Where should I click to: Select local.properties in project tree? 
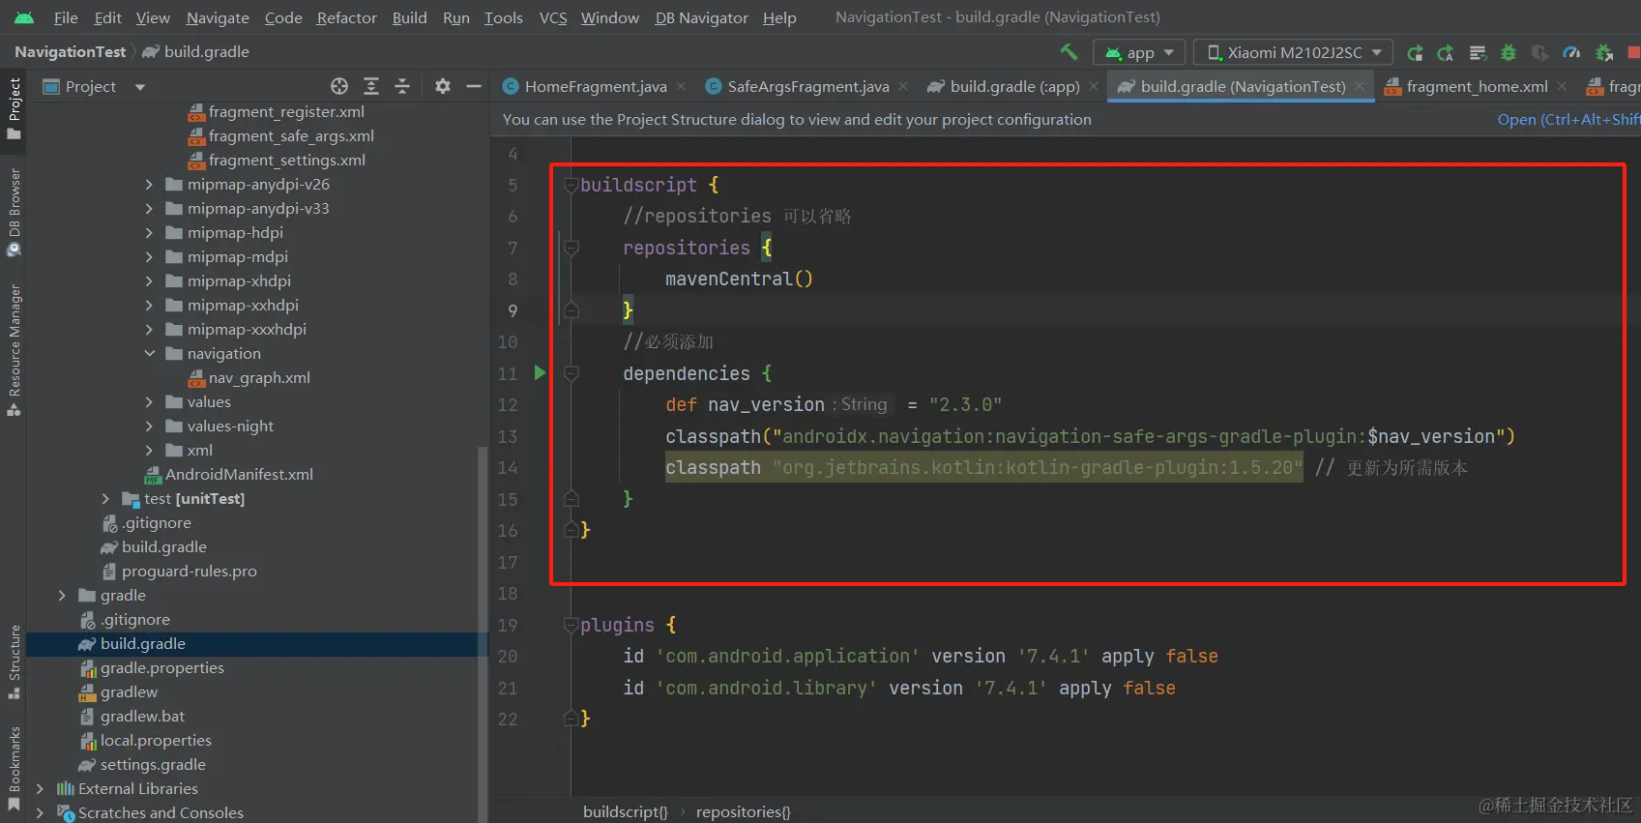(156, 740)
